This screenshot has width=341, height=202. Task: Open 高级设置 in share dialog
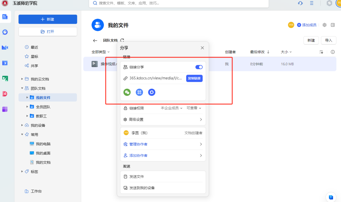163,120
